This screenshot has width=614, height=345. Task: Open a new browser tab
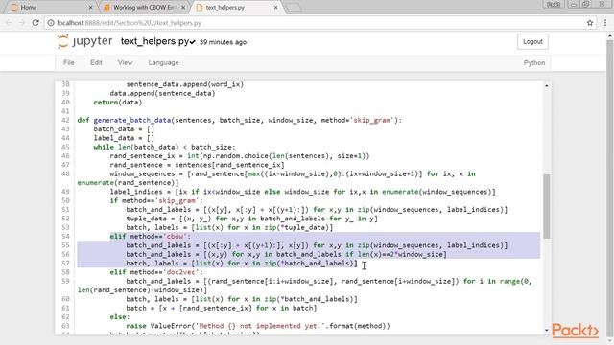tap(294, 8)
